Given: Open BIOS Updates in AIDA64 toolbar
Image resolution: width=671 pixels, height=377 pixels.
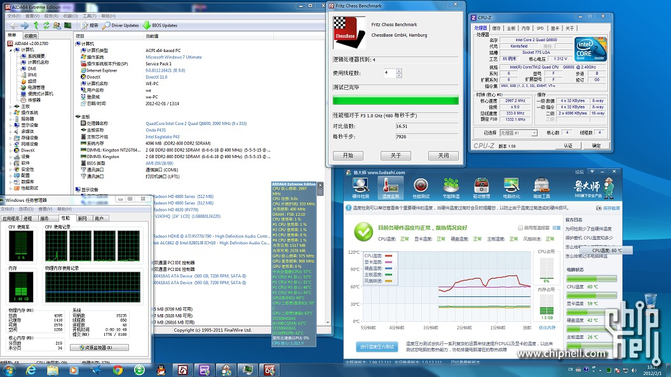Looking at the screenshot, I should [160, 25].
